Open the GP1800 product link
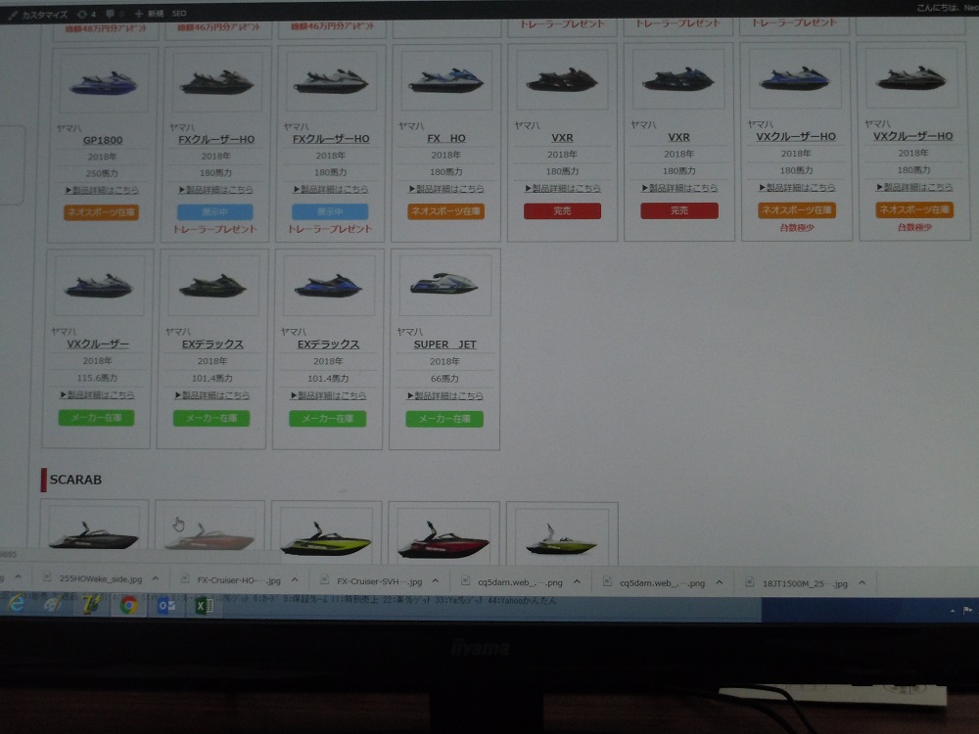Screen dimensions: 979x734 (103, 140)
